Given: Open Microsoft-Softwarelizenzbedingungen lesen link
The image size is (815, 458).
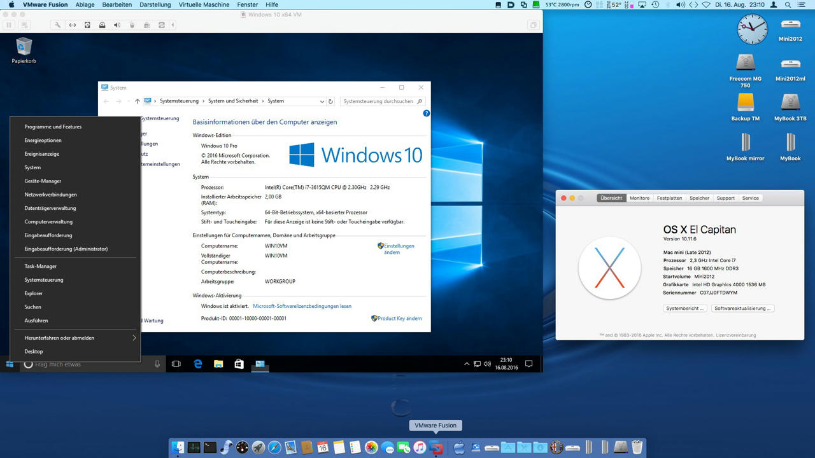Looking at the screenshot, I should tap(302, 306).
